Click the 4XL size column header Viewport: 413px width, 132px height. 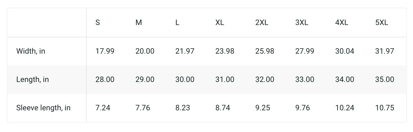[x=342, y=23]
